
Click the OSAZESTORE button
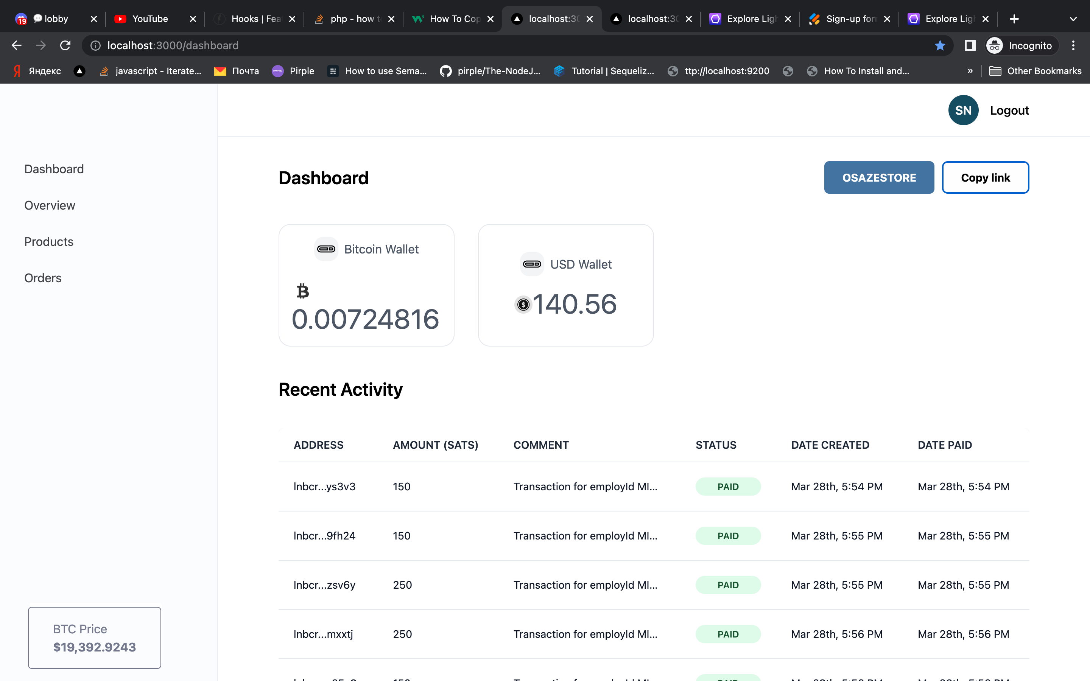click(879, 177)
